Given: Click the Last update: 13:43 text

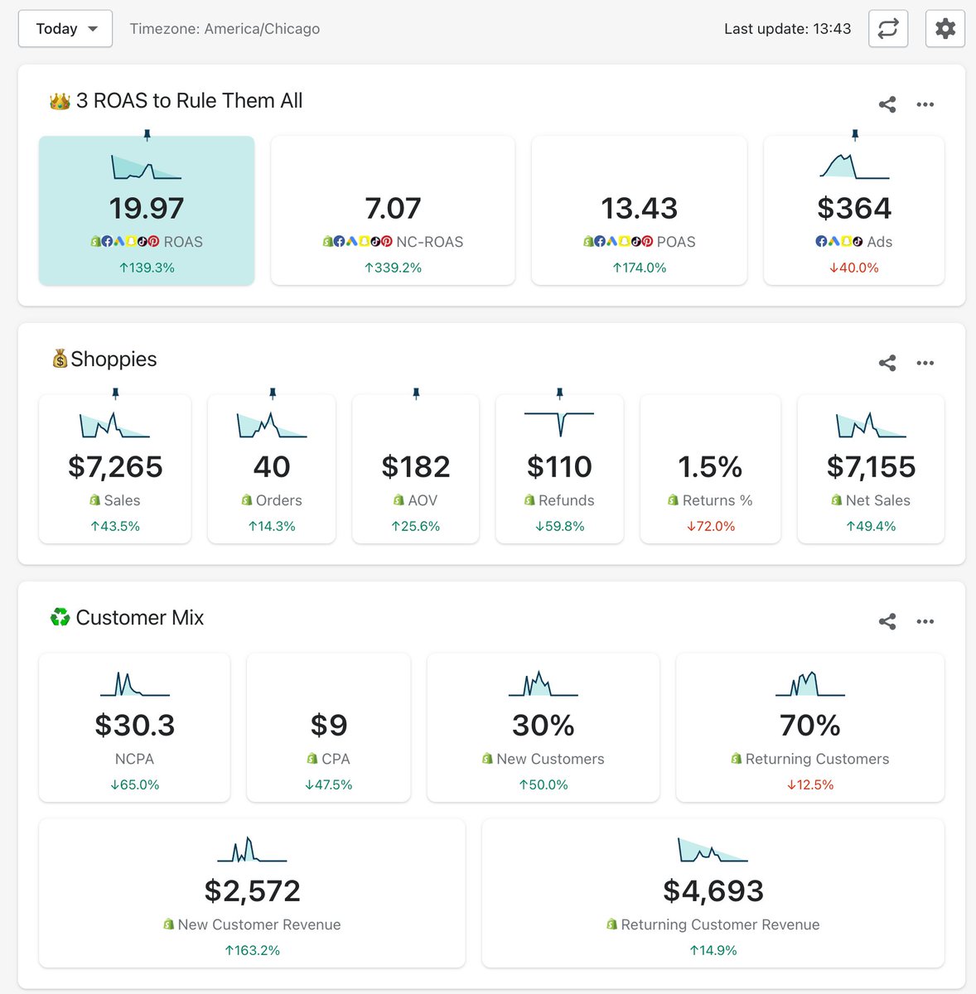Looking at the screenshot, I should pyautogui.click(x=787, y=29).
